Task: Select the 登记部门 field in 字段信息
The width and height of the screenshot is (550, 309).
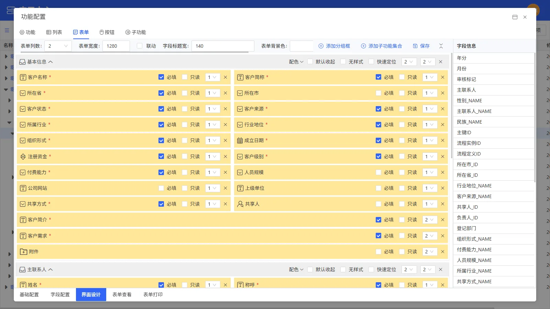Action: [x=494, y=228]
